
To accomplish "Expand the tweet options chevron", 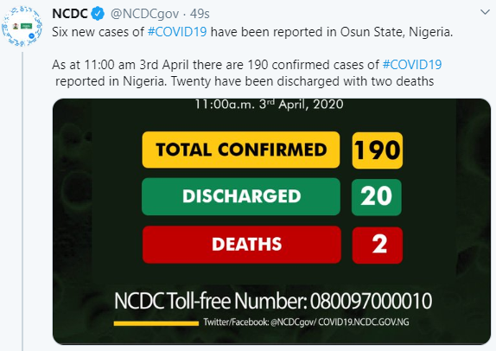I will click(485, 13).
